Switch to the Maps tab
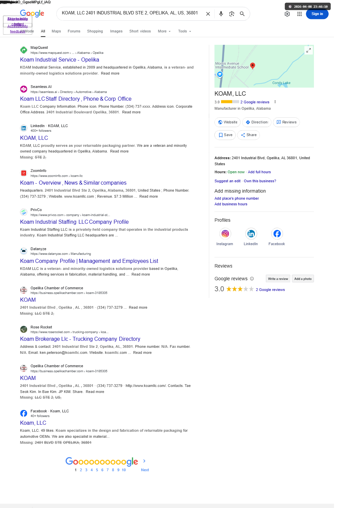 tap(56, 31)
